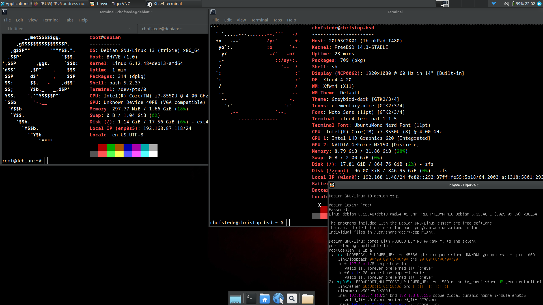The height and width of the screenshot is (305, 543).
Task: Open the window menu icon of the right Terminal window
Action: pos(213,12)
